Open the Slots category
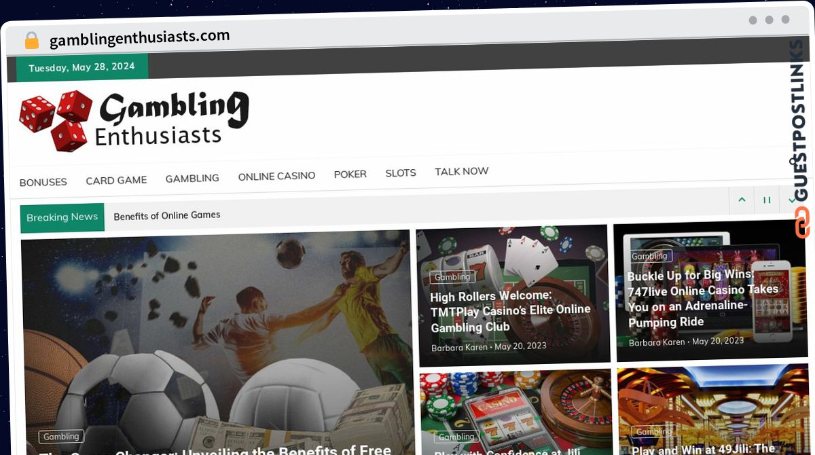The width and height of the screenshot is (815, 455). (401, 173)
